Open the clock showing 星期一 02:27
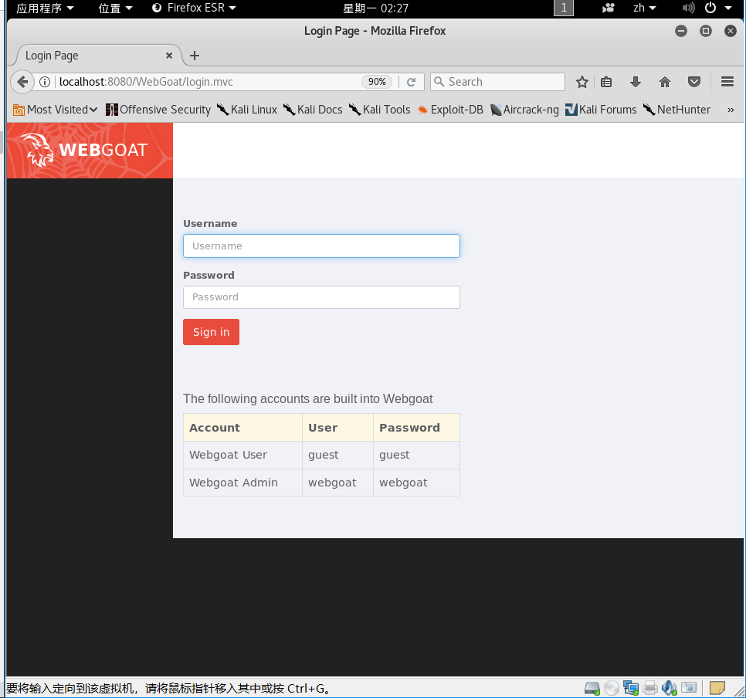Image resolution: width=746 pixels, height=698 pixels. (x=375, y=8)
